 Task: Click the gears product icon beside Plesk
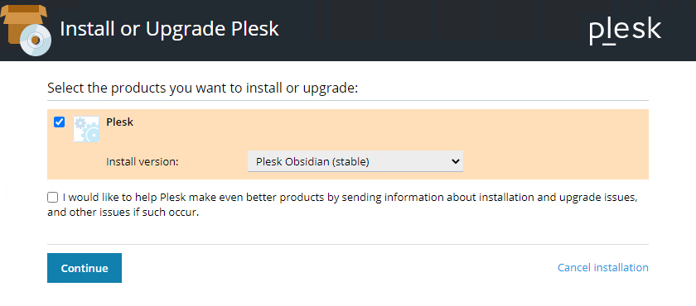86,129
